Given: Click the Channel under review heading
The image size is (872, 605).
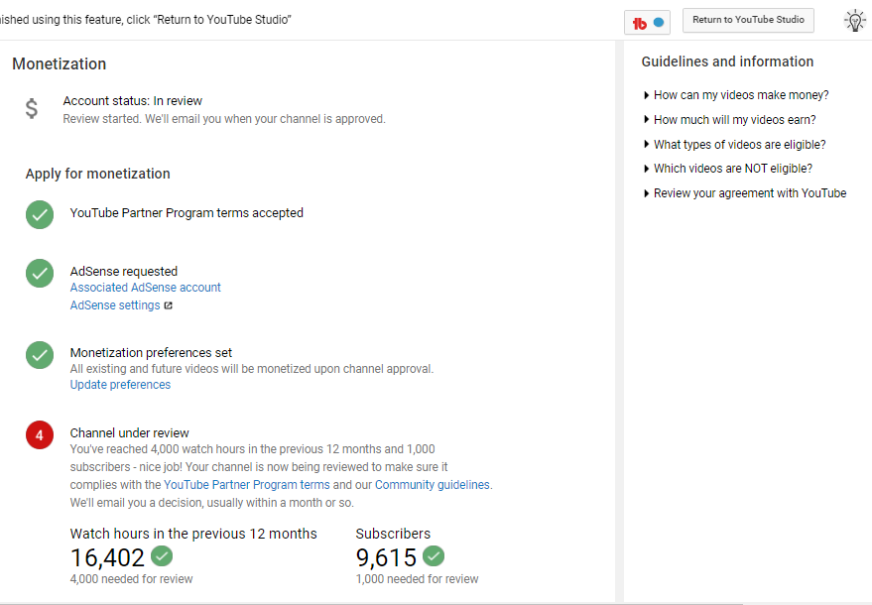Looking at the screenshot, I should point(130,433).
